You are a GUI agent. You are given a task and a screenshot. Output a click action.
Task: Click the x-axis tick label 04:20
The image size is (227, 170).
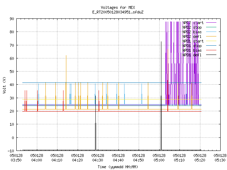pyautogui.click(x=77, y=160)
